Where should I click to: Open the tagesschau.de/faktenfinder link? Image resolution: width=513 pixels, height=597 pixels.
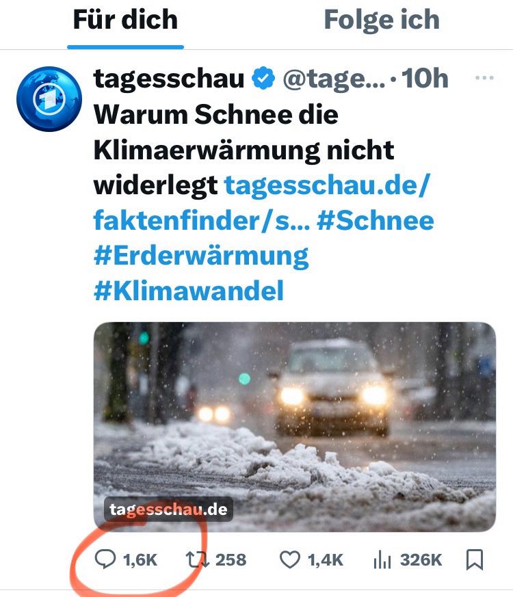tap(262, 203)
